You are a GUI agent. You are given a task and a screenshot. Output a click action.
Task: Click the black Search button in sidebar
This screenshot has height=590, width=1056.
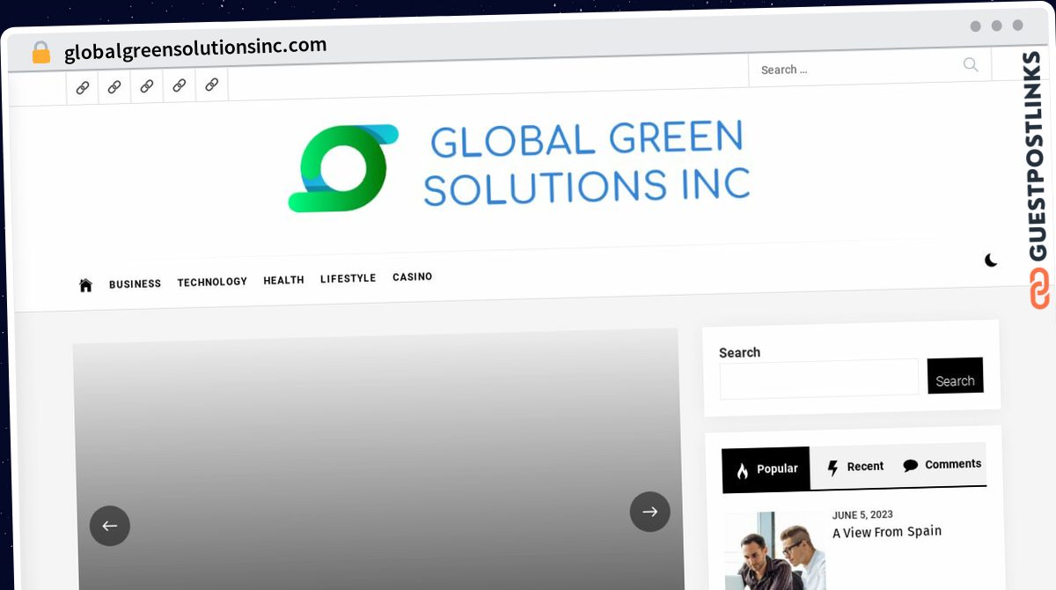pyautogui.click(x=955, y=376)
